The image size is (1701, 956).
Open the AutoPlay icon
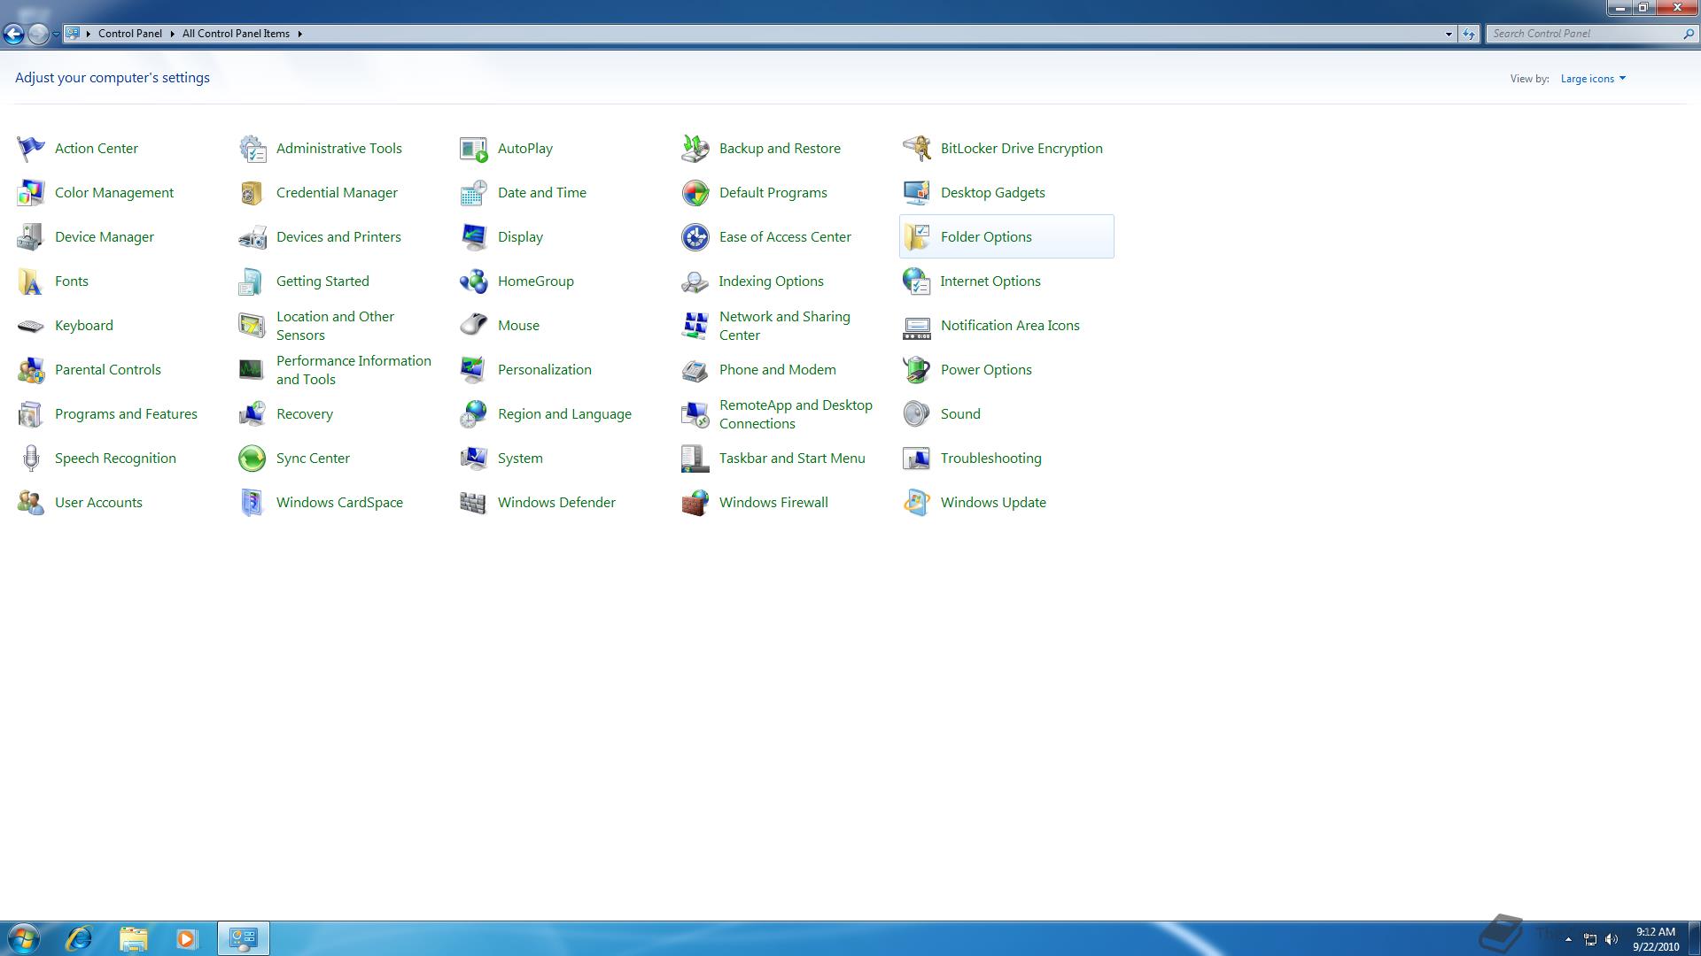pos(474,148)
